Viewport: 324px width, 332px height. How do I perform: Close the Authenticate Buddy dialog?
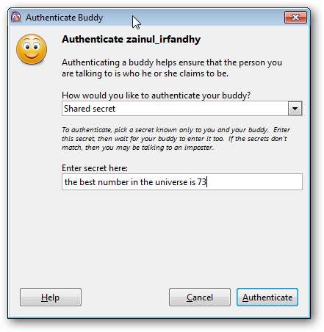coord(295,18)
